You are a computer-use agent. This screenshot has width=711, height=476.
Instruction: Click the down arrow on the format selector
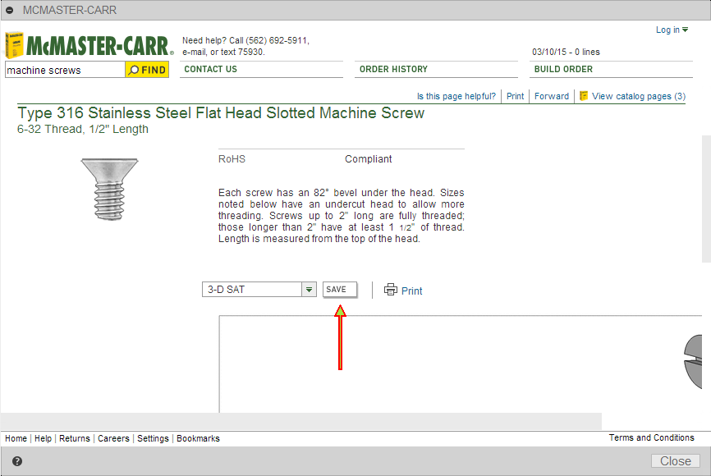click(x=308, y=290)
